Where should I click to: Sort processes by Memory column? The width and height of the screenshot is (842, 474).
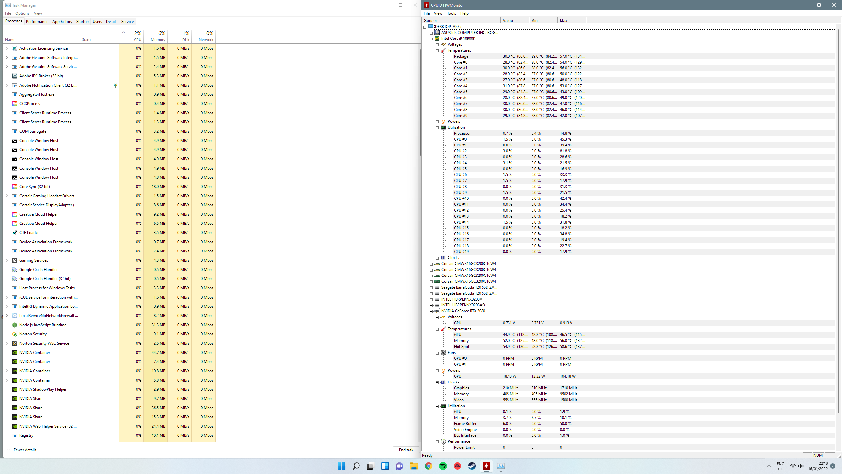coord(156,36)
